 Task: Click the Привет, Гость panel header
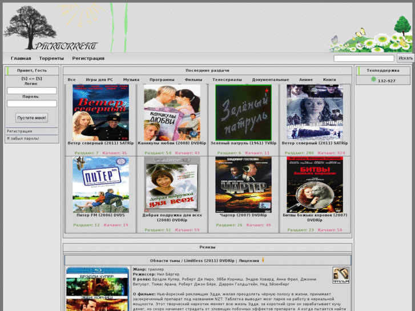[x=32, y=70]
